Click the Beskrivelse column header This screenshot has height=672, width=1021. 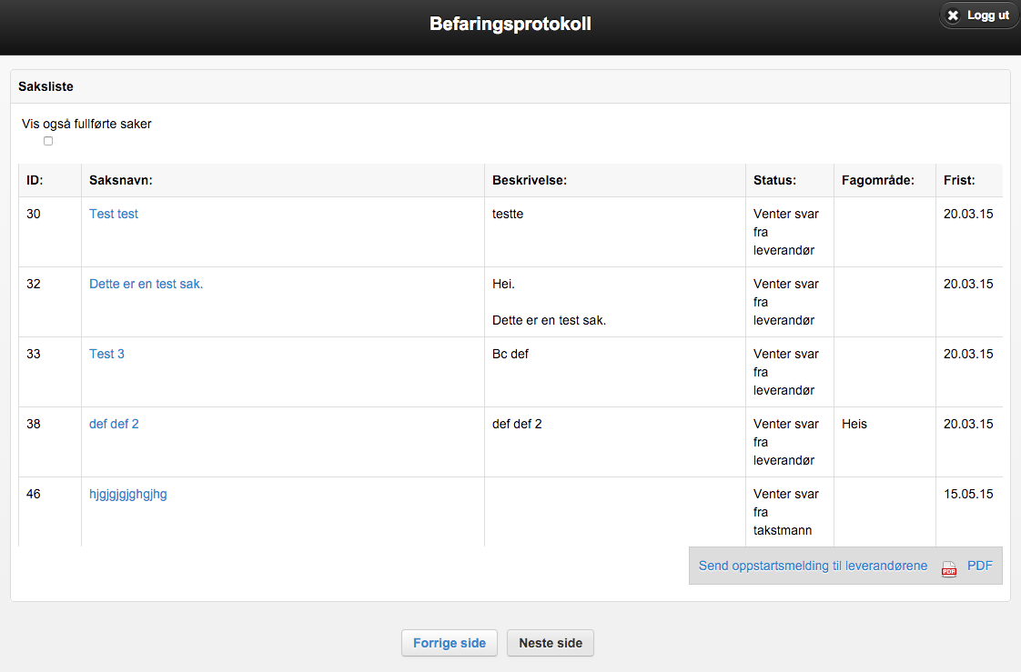pyautogui.click(x=530, y=180)
